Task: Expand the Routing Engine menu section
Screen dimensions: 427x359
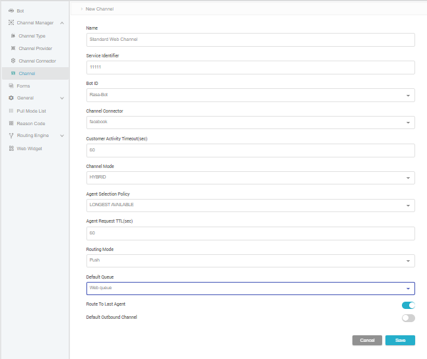Action: [62, 136]
